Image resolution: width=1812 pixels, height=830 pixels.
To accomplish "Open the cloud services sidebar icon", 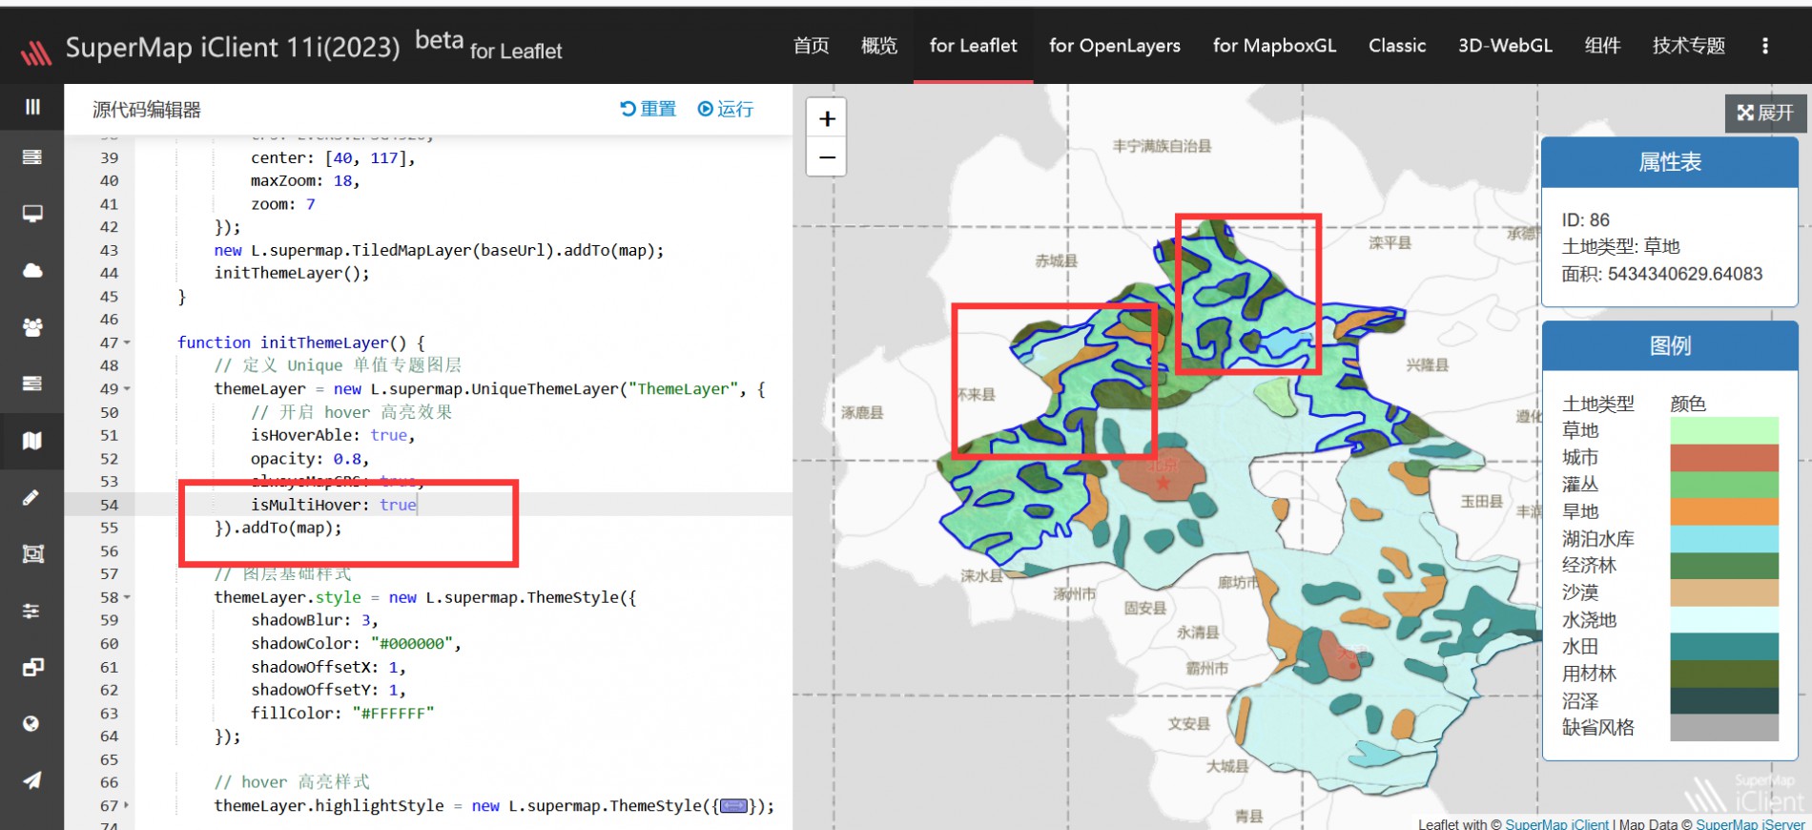I will pos(32,270).
